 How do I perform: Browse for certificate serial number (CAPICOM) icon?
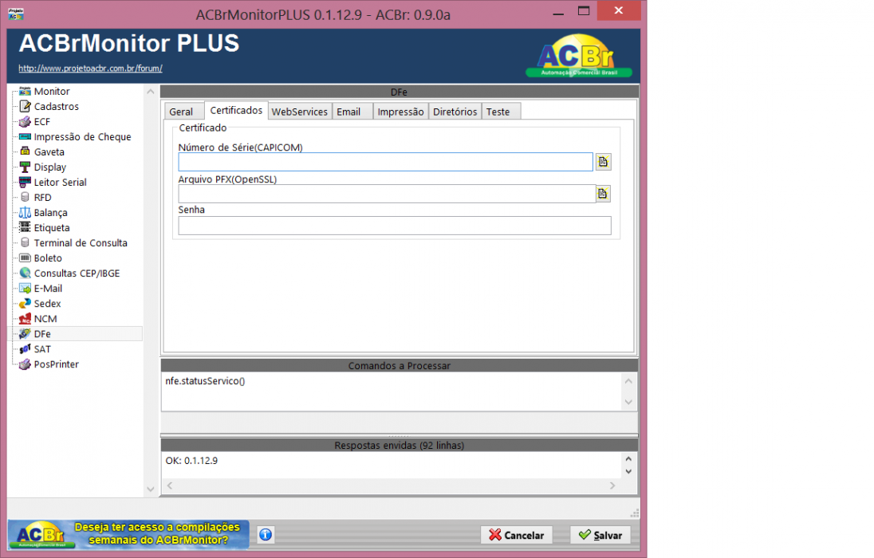click(603, 162)
